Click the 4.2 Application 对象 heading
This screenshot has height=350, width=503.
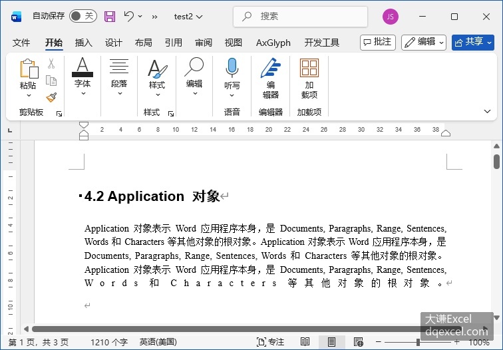pos(152,196)
